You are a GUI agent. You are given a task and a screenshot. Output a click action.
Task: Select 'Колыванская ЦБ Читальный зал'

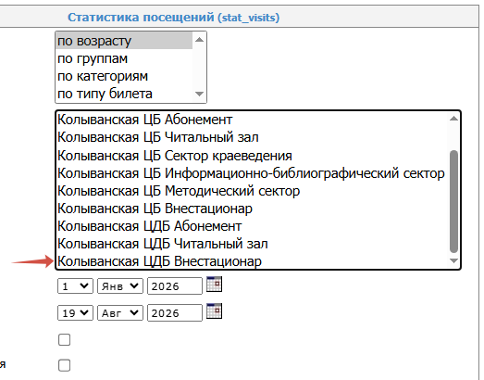[252, 137]
